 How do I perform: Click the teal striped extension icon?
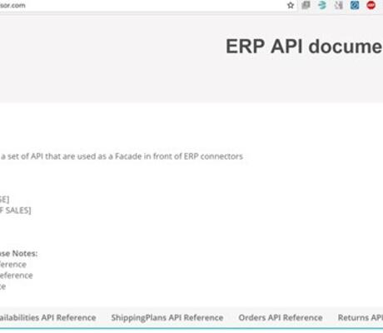[322, 5]
